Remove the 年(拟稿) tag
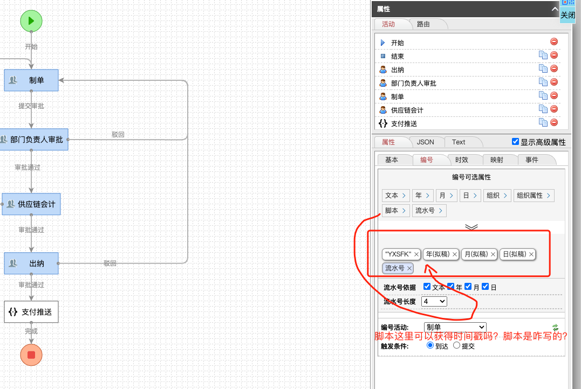 point(455,254)
